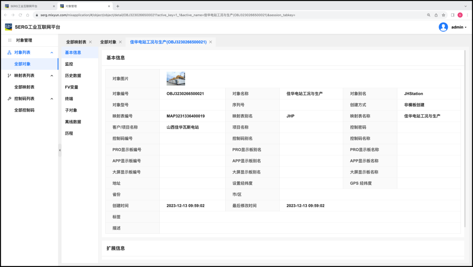Open the 监控 section

69,64
